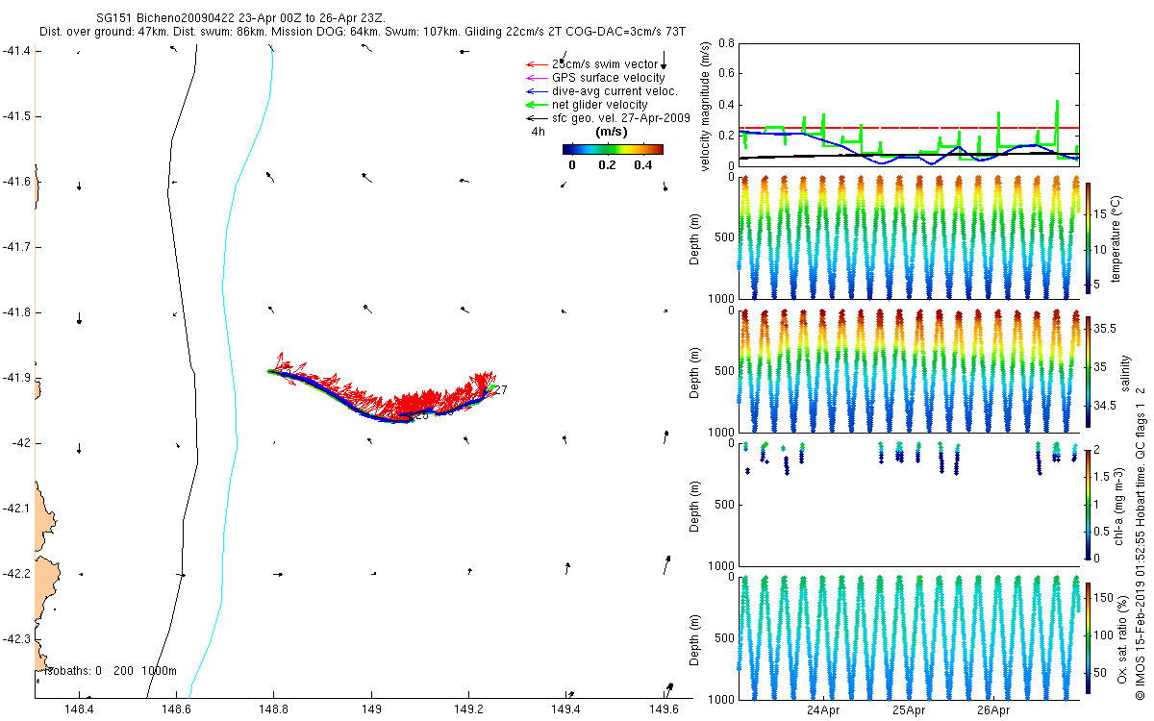Click the chl-a colorbar
The height and width of the screenshot is (721, 1154).
coord(1088,503)
